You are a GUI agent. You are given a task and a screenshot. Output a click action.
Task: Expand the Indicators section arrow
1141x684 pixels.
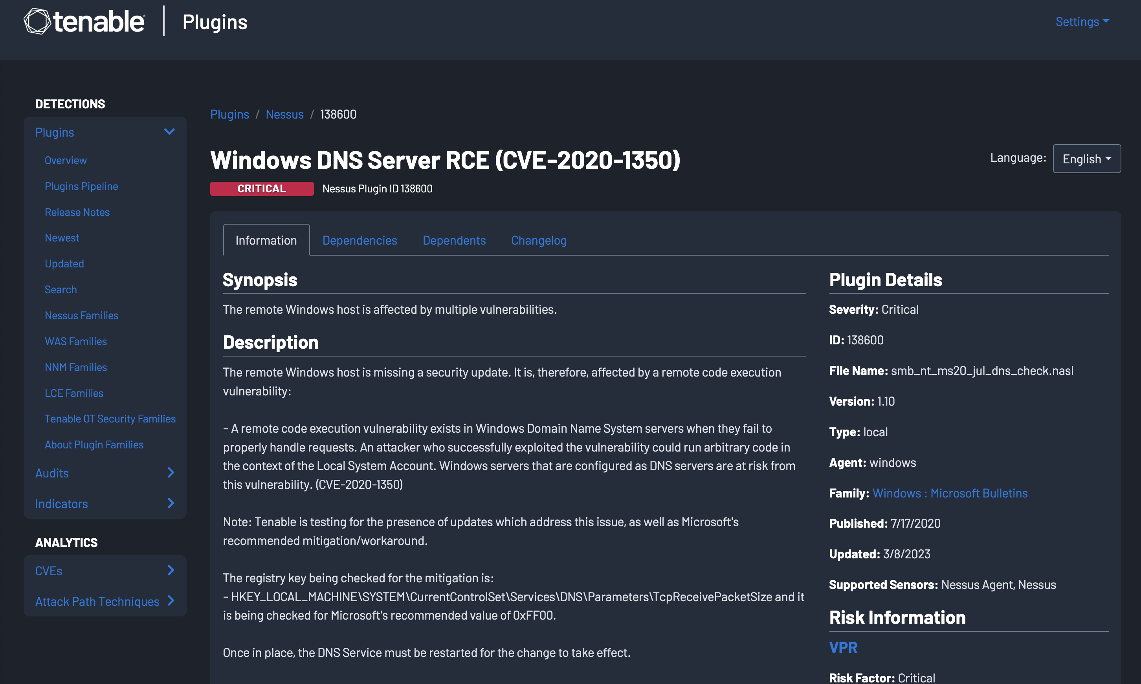click(x=171, y=503)
